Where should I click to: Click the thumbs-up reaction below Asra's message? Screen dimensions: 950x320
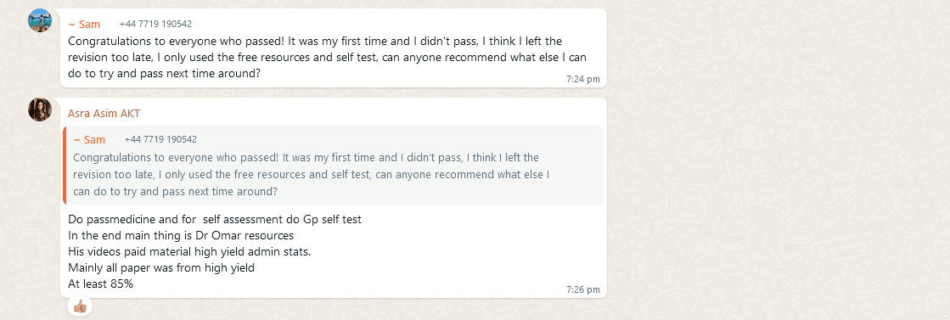[79, 306]
